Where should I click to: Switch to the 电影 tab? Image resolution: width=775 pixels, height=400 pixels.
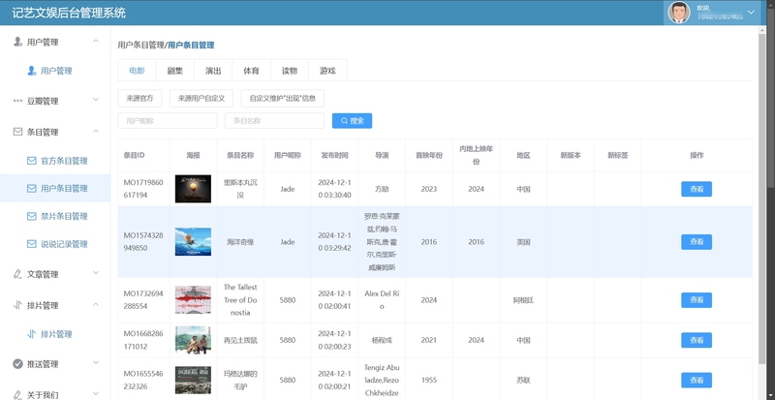[137, 70]
